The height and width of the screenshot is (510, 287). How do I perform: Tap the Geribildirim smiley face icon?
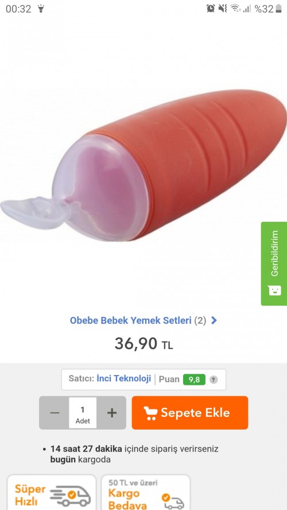click(274, 290)
